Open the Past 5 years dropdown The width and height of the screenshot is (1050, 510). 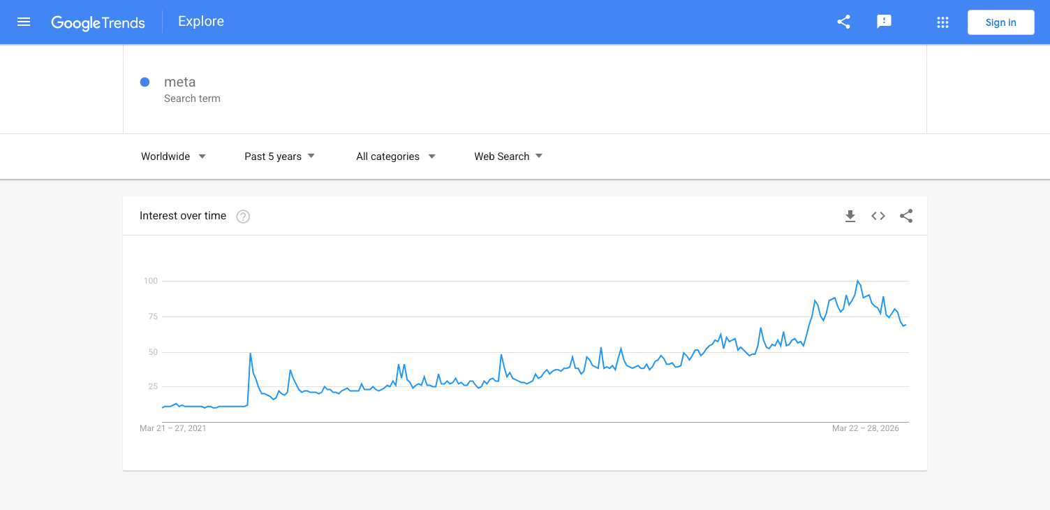pos(279,156)
